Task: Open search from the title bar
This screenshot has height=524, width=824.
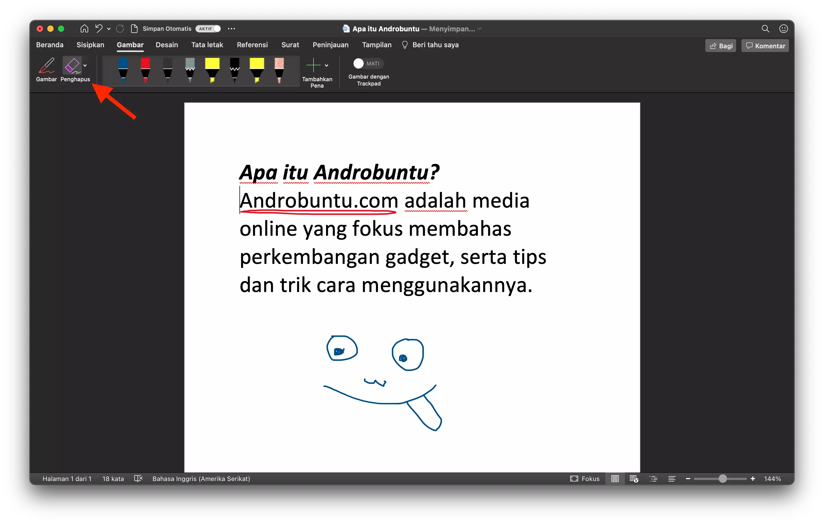Action: pyautogui.click(x=766, y=29)
